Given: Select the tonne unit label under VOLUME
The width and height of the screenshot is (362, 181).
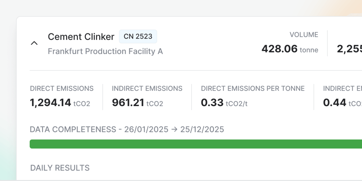Looking at the screenshot, I should click(x=309, y=50).
